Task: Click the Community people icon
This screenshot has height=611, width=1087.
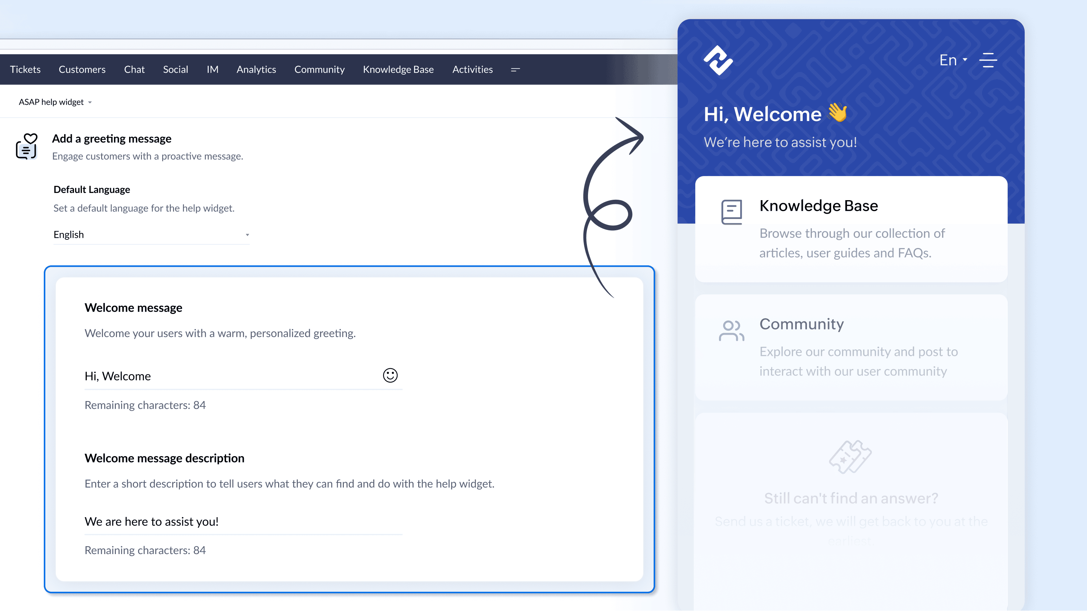Action: [x=731, y=331]
